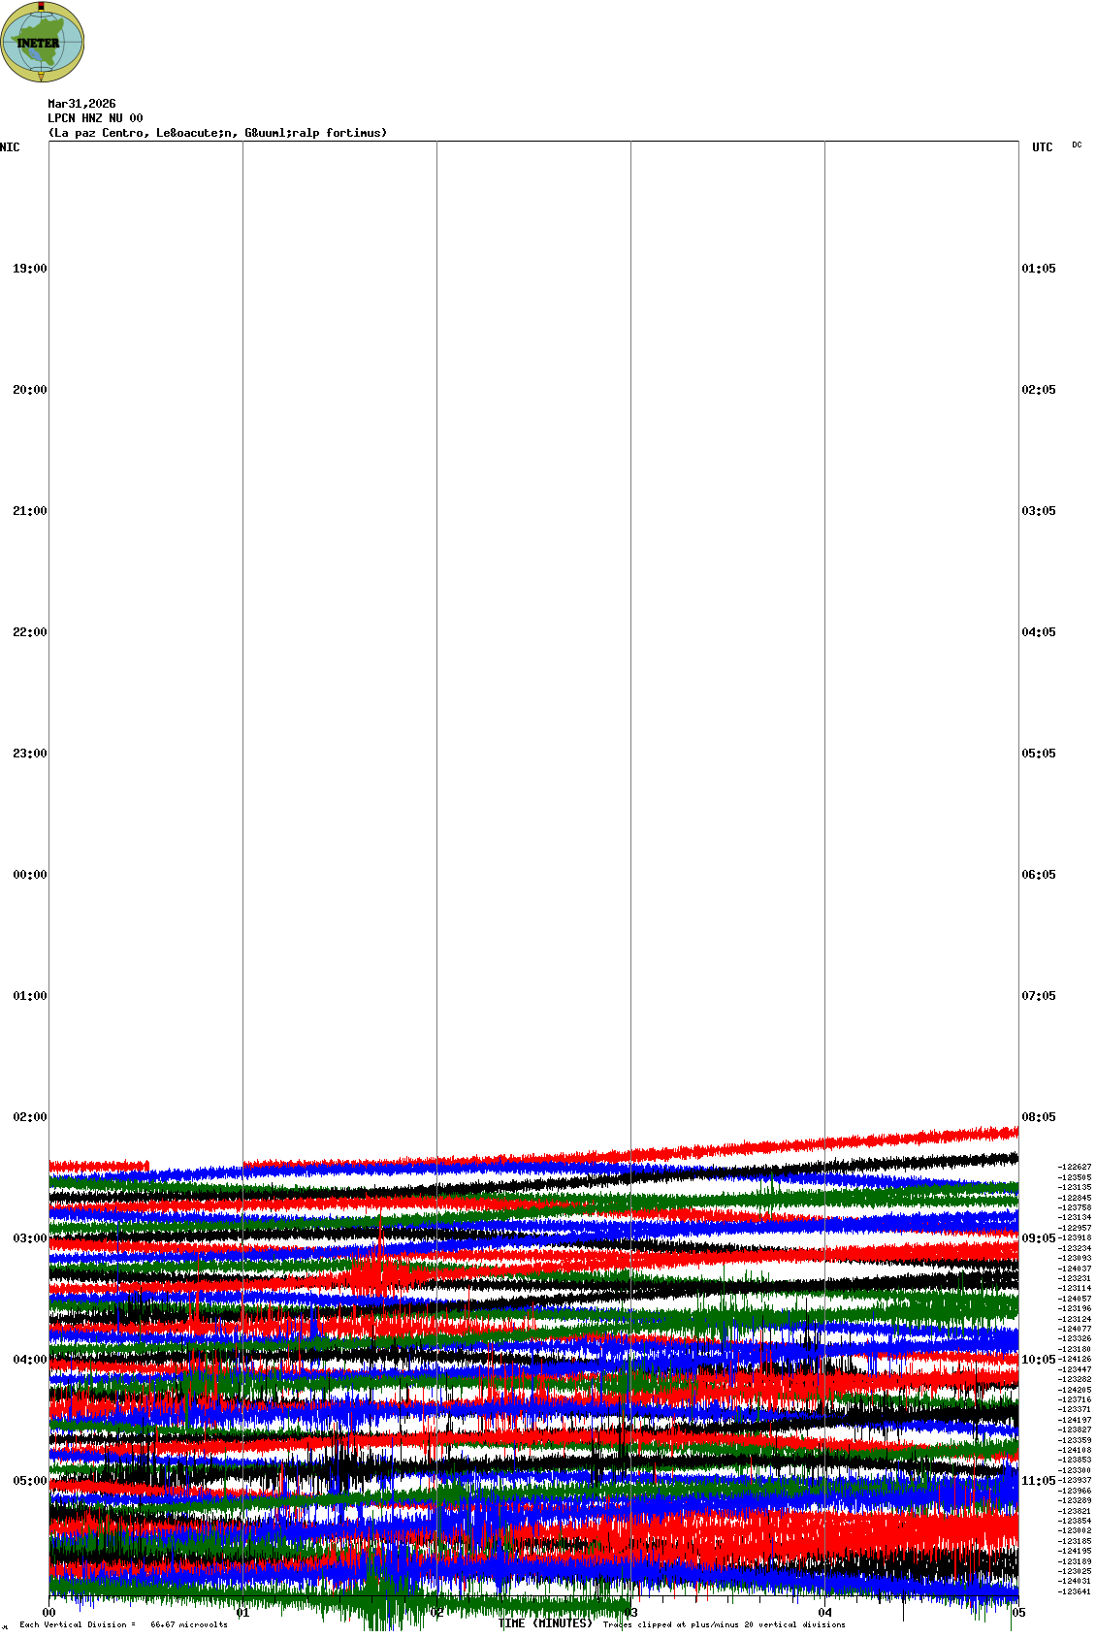Click the Mar31,2026 date label
This screenshot has height=1638, width=1096.
(81, 104)
